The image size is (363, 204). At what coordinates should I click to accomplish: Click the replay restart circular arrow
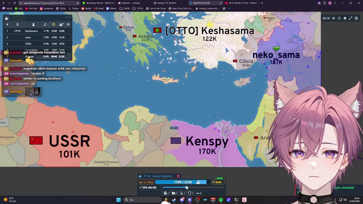tap(339, 18)
